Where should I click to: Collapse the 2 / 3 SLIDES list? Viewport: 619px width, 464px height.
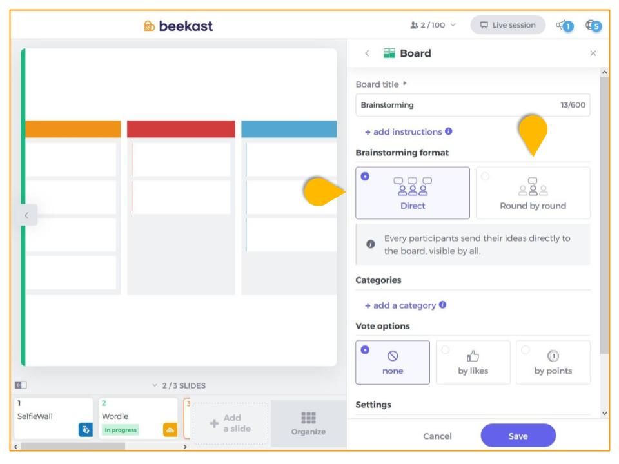(155, 385)
